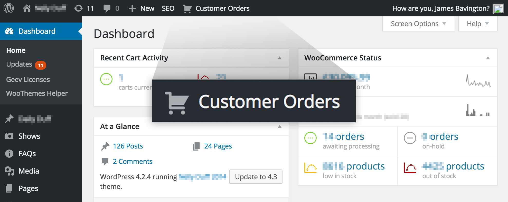The height and width of the screenshot is (202, 508).
Task: Click the 11 updates count in admin bar
Action: (90, 8)
